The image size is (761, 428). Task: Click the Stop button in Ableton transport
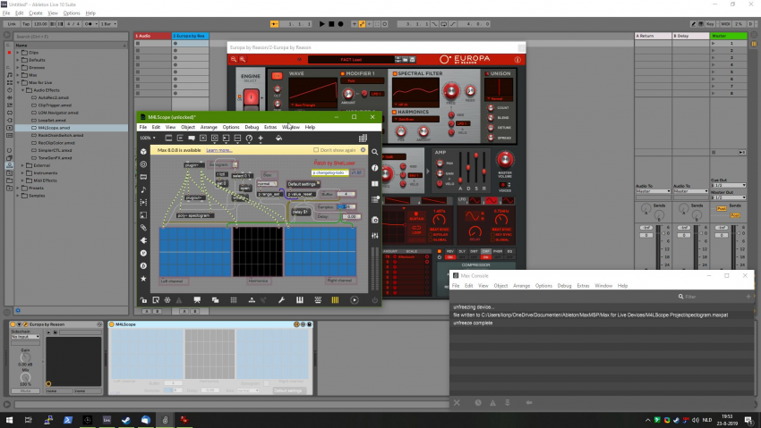point(330,23)
